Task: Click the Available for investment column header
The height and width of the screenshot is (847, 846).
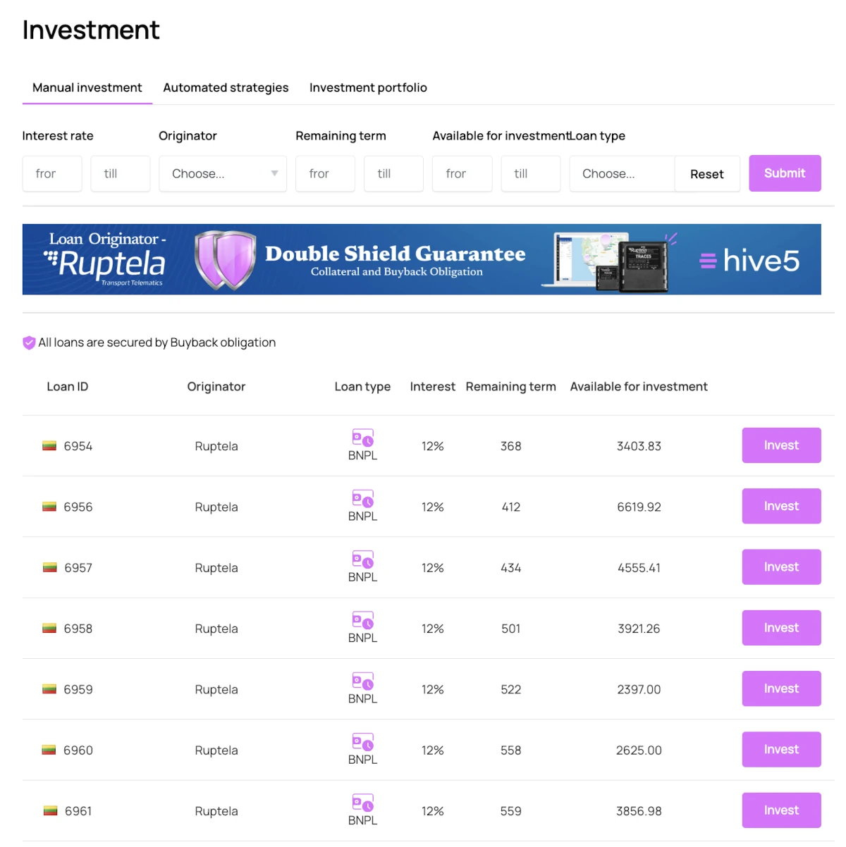Action: [x=639, y=386]
